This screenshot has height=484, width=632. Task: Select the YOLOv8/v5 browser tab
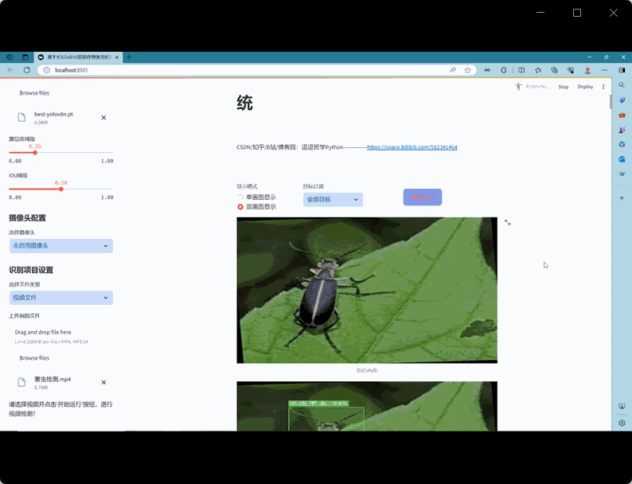78,57
